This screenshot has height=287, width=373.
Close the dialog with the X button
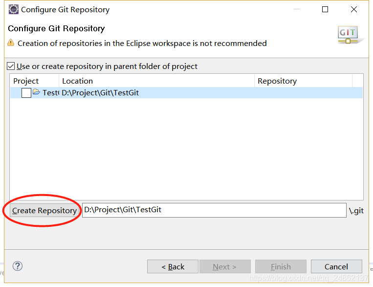354,9
